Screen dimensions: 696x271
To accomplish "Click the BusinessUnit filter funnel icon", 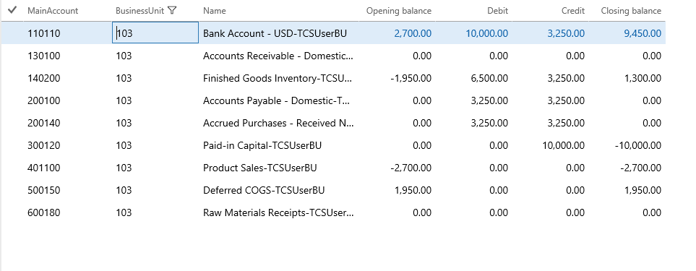I will point(173,11).
